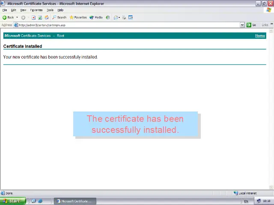Click the Outlook Express quick launch icon
This screenshot has height=205, width=274.
[x=34, y=201]
